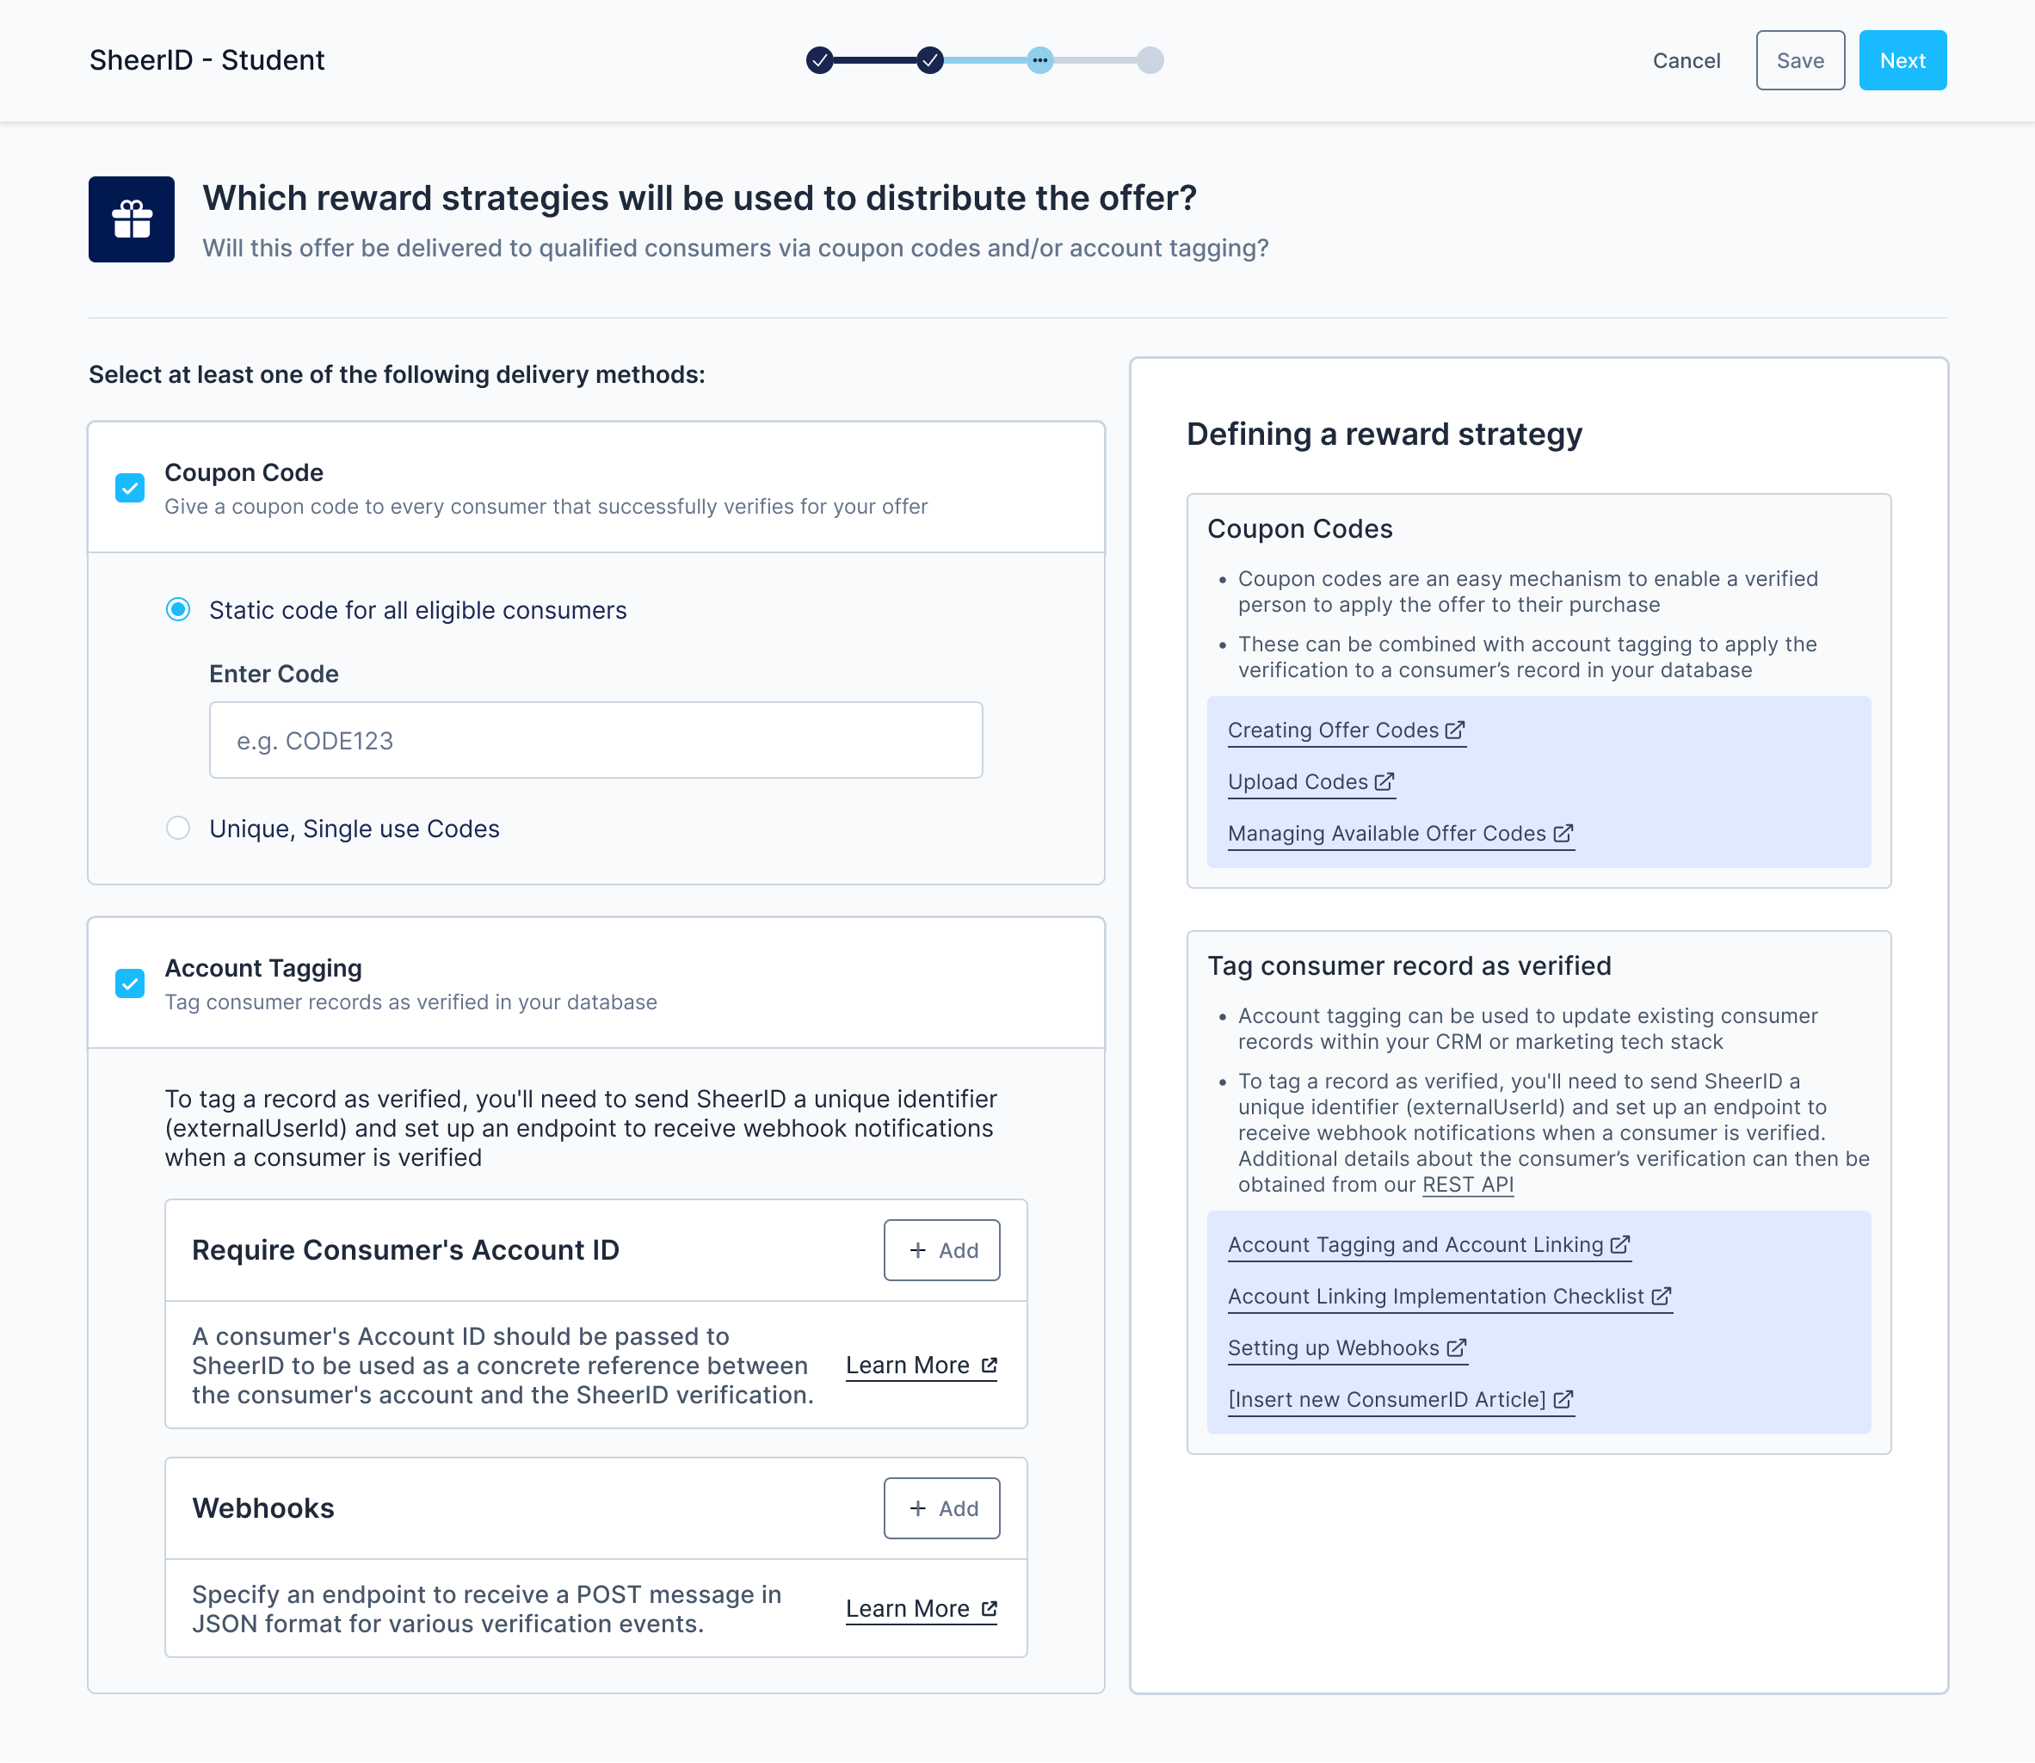Click external icon next to Setting up Webhooks
The image size is (2035, 1763).
pos(1457,1347)
